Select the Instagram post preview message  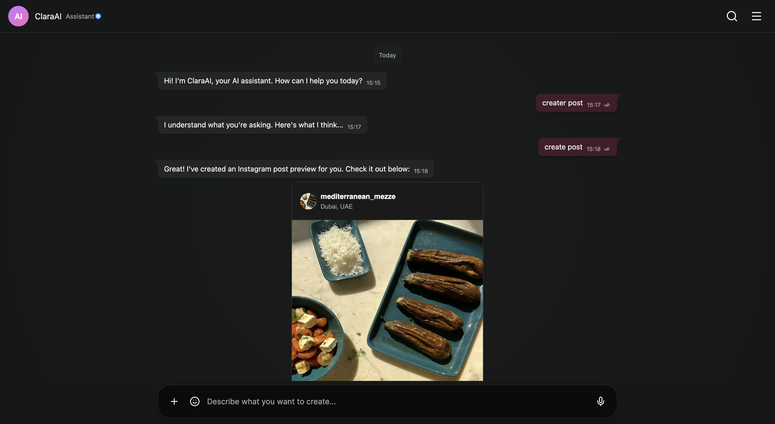[x=287, y=169]
